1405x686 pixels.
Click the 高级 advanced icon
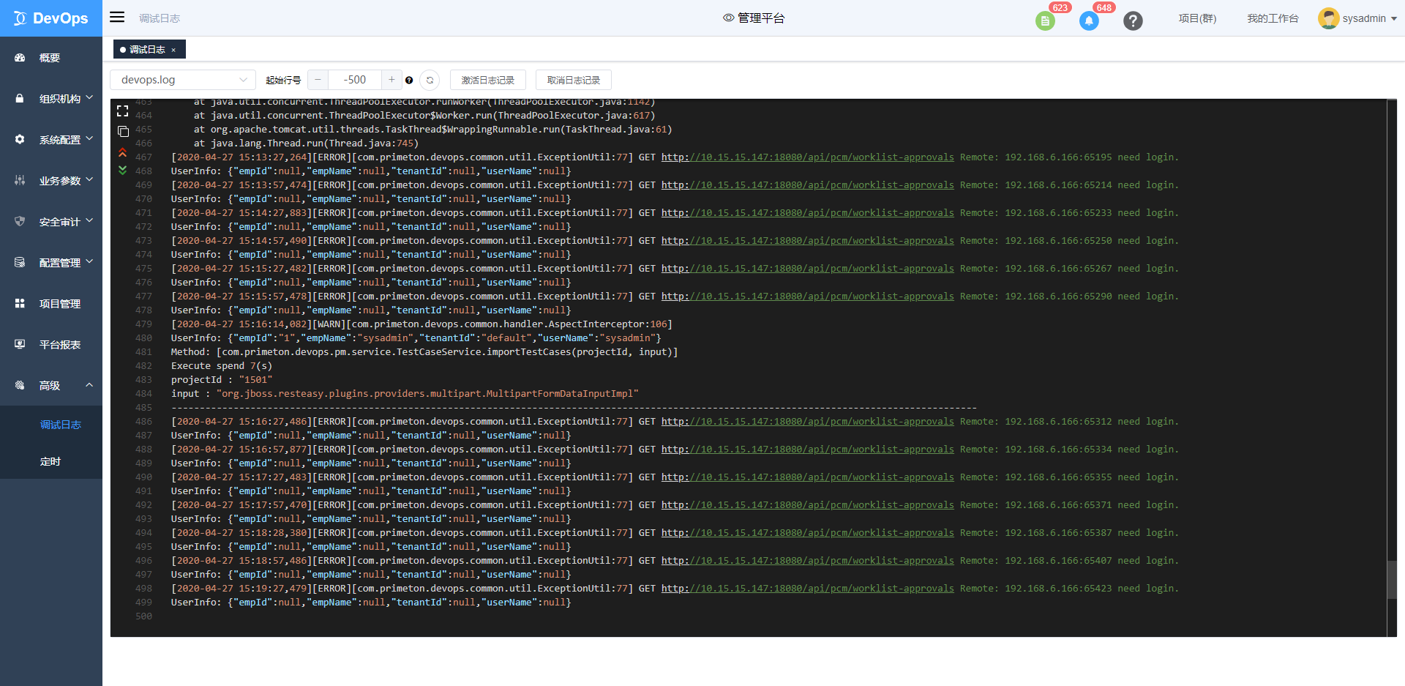pos(20,385)
